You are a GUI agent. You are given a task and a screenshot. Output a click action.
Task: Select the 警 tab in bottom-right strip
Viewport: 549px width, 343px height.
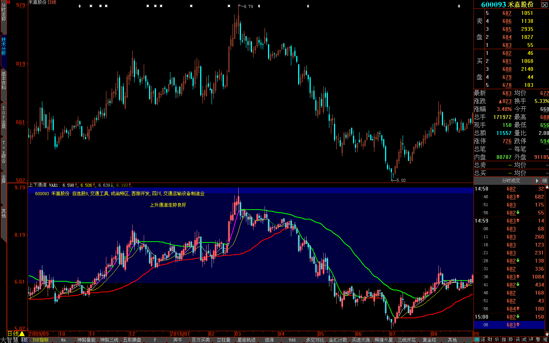[538, 340]
